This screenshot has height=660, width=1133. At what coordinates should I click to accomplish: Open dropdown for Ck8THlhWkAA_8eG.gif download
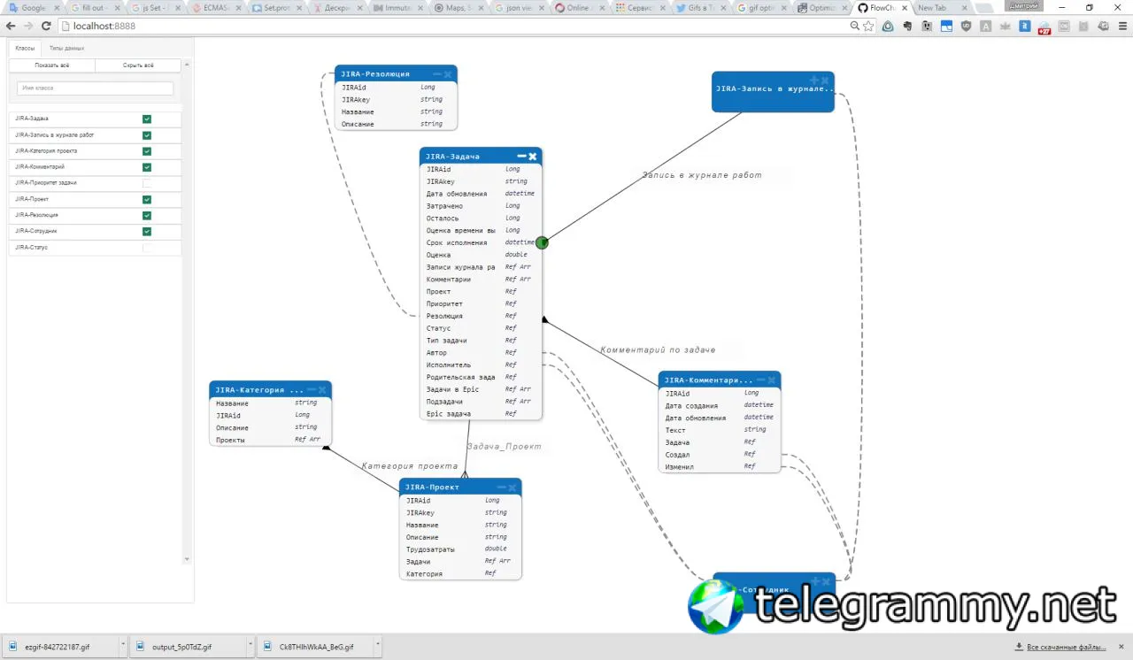click(377, 647)
